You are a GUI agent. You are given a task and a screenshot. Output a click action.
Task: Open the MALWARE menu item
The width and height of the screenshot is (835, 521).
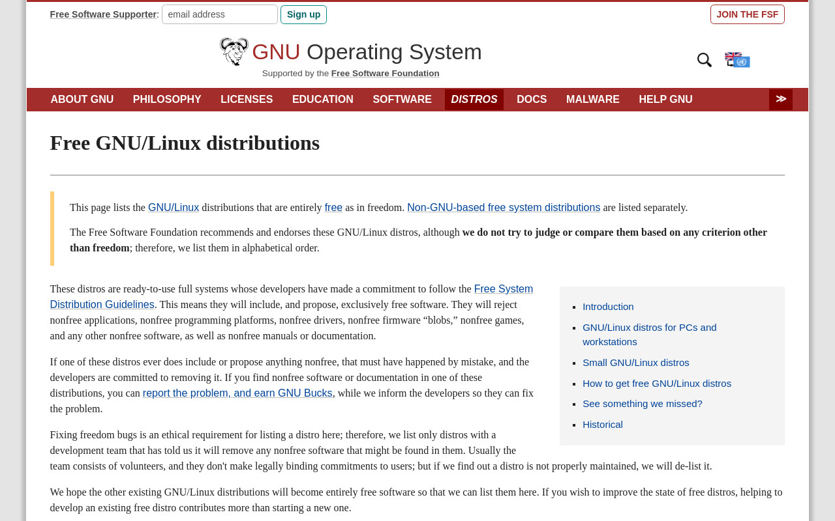tap(593, 100)
